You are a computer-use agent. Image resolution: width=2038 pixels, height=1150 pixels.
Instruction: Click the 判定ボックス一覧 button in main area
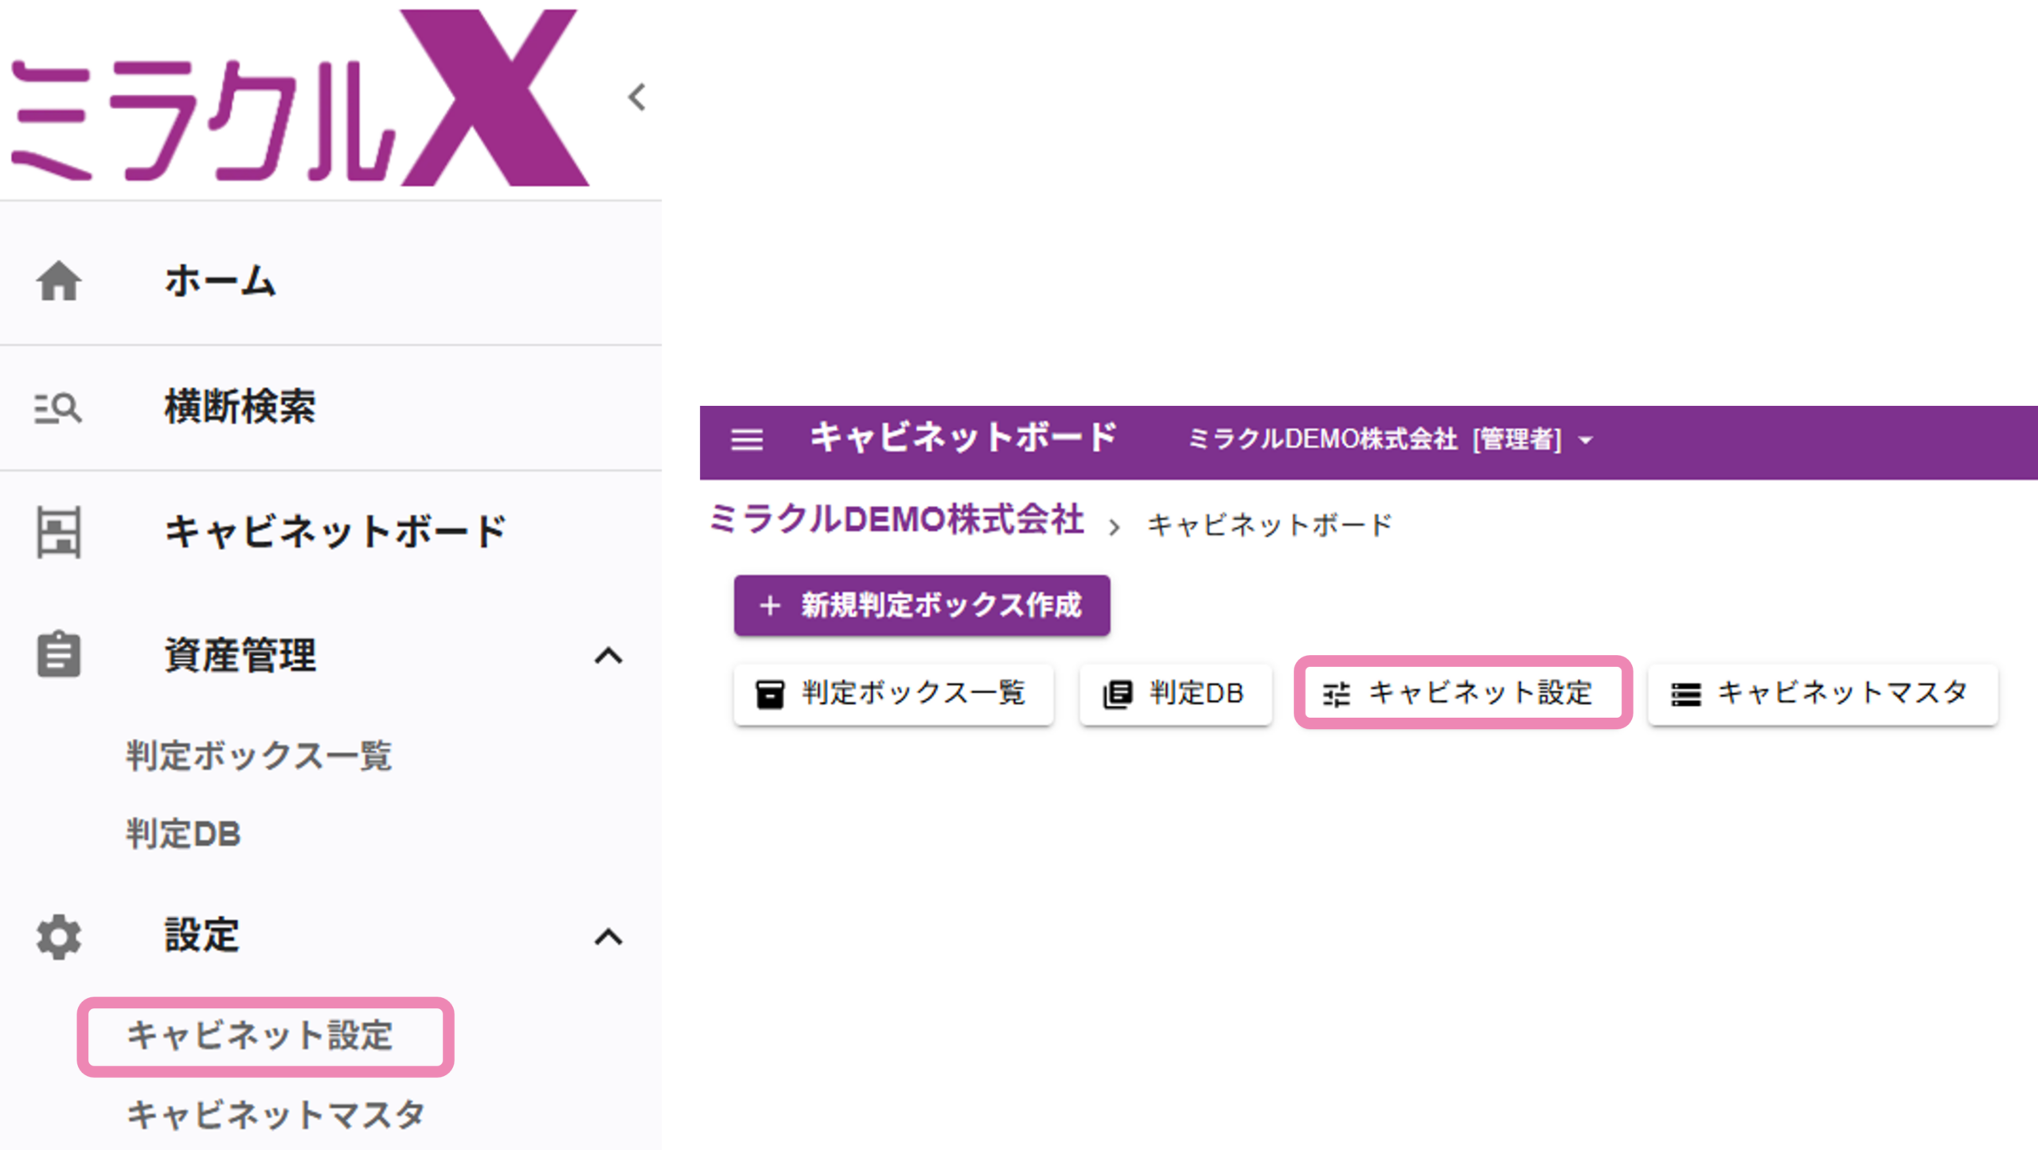tap(893, 694)
